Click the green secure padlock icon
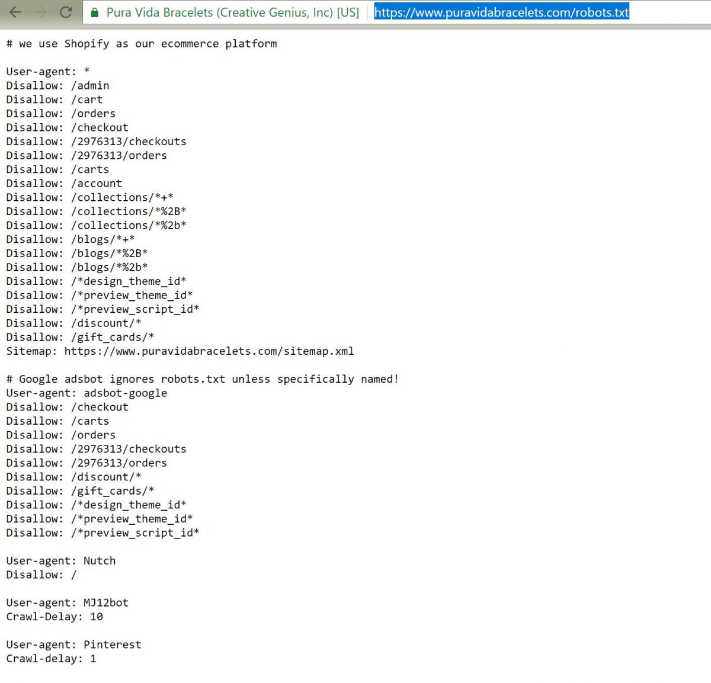Viewport: 711px width, 683px height. (x=94, y=12)
